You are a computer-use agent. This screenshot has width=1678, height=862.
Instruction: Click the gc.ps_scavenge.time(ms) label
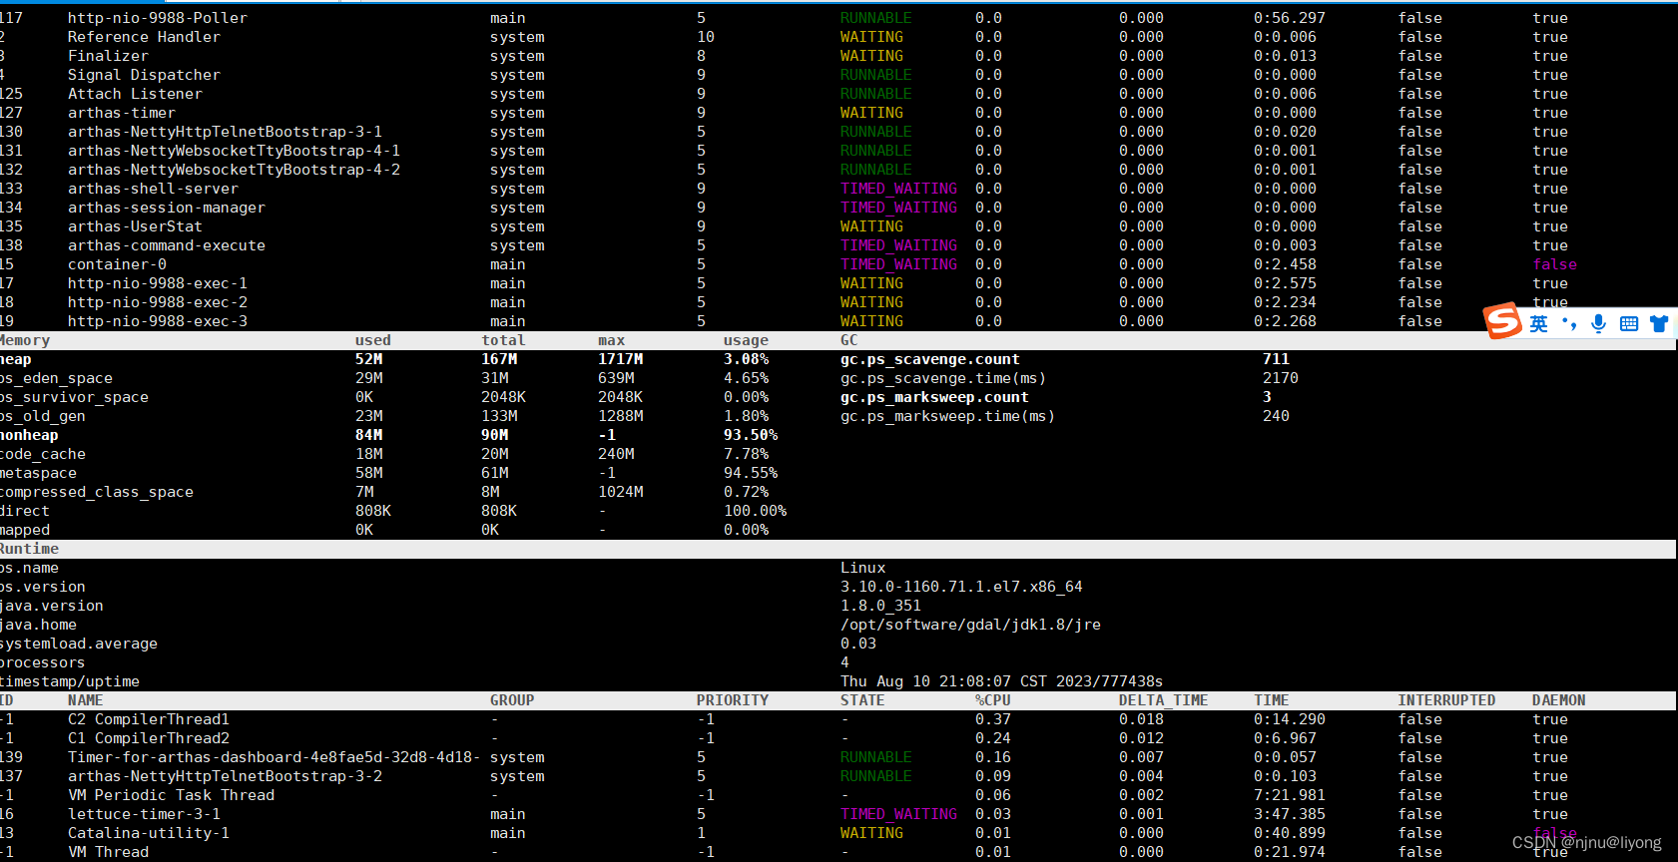coord(943,378)
